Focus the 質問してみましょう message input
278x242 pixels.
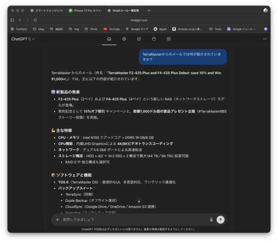[x=135, y=220]
